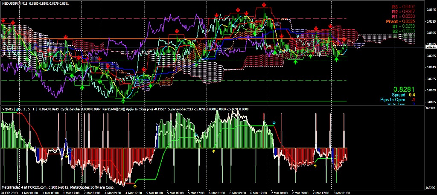Select yellow up arrow near 6 Mar 01:00
The image size is (437, 195).
pos(214,151)
